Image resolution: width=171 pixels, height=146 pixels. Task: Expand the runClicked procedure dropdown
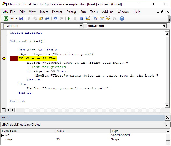tap(164, 26)
